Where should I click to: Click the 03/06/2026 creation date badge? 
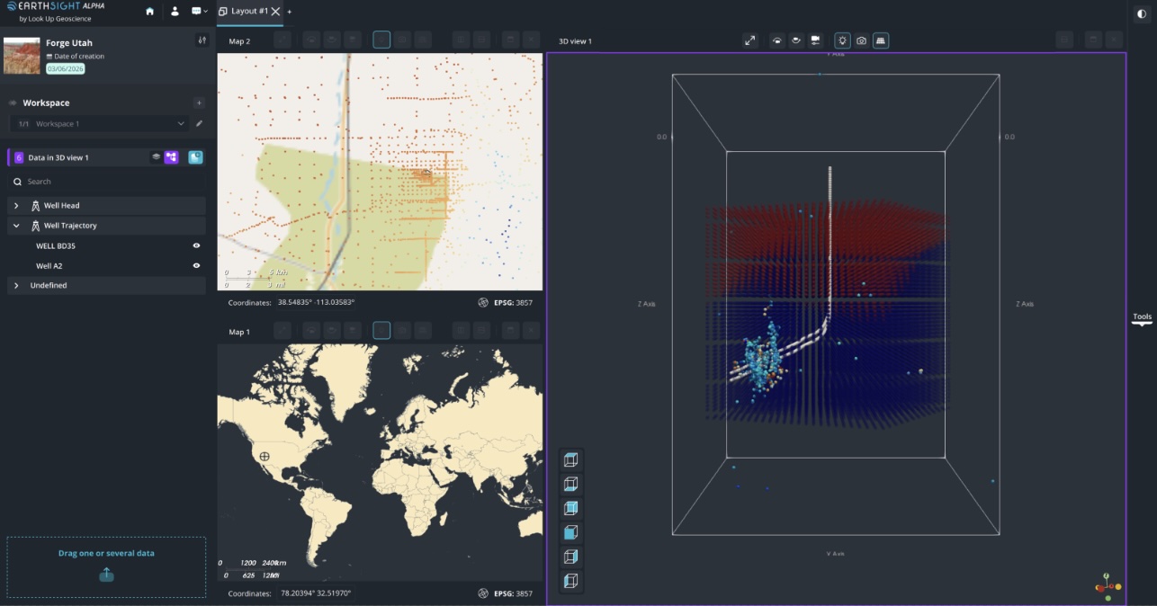pos(66,69)
